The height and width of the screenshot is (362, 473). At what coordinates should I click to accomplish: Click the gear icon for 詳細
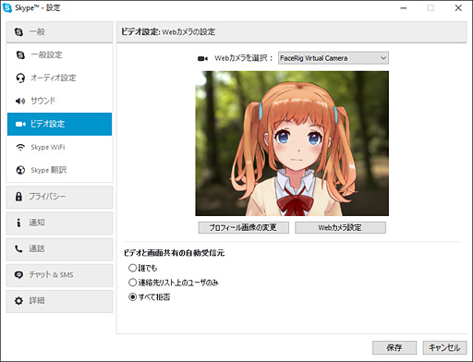click(18, 301)
